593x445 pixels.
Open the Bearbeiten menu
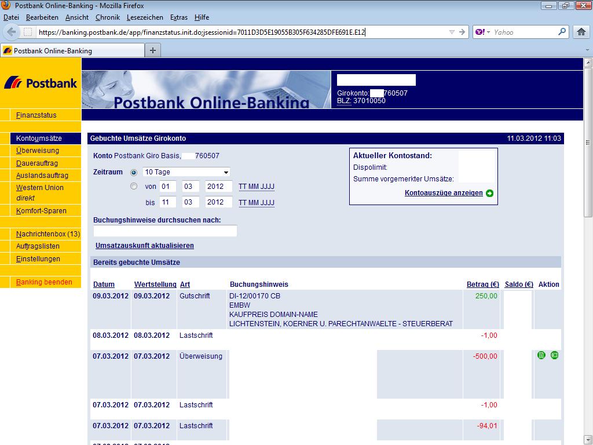click(x=42, y=17)
